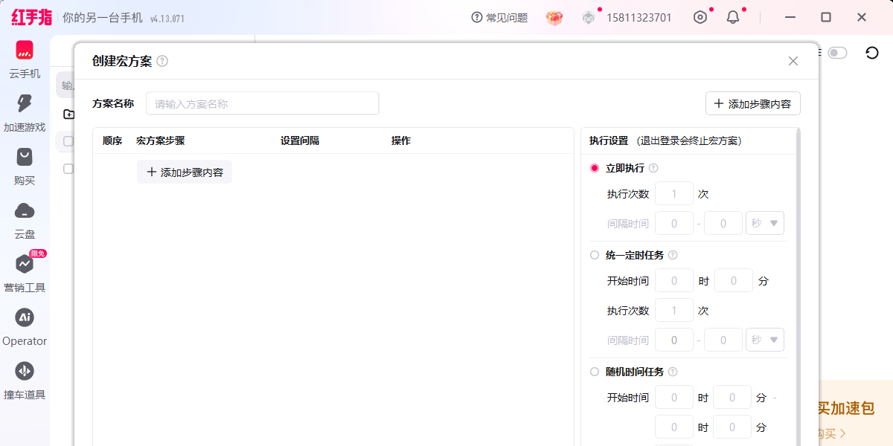Click new-folder icon behind the dialog
893x446 pixels.
pyautogui.click(x=68, y=114)
